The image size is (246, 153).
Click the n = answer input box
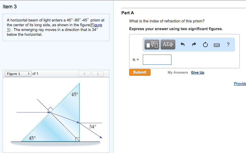click(x=157, y=60)
